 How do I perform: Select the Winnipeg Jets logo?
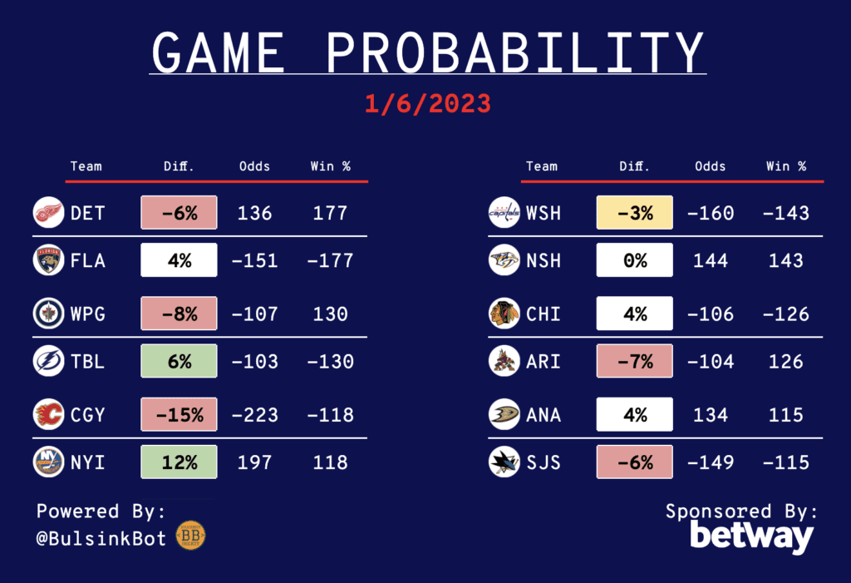click(47, 314)
